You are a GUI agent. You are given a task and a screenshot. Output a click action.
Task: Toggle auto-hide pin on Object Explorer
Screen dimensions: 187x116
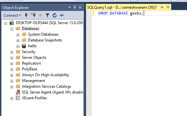pyautogui.click(x=75, y=7)
